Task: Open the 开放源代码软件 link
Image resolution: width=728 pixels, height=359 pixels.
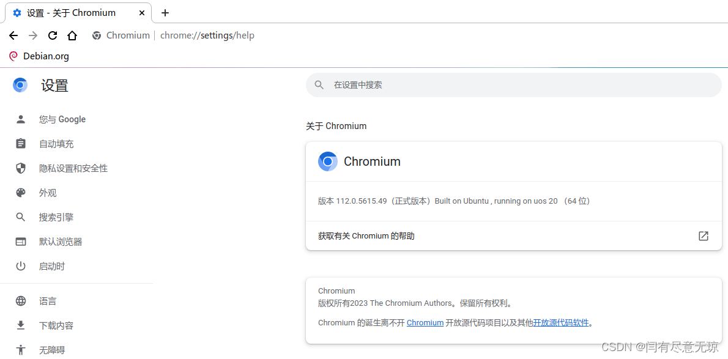Action: click(561, 323)
